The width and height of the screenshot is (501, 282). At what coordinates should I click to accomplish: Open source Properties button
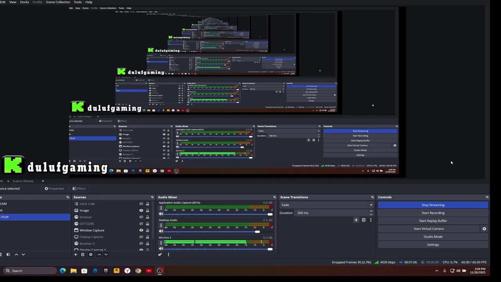click(54, 188)
